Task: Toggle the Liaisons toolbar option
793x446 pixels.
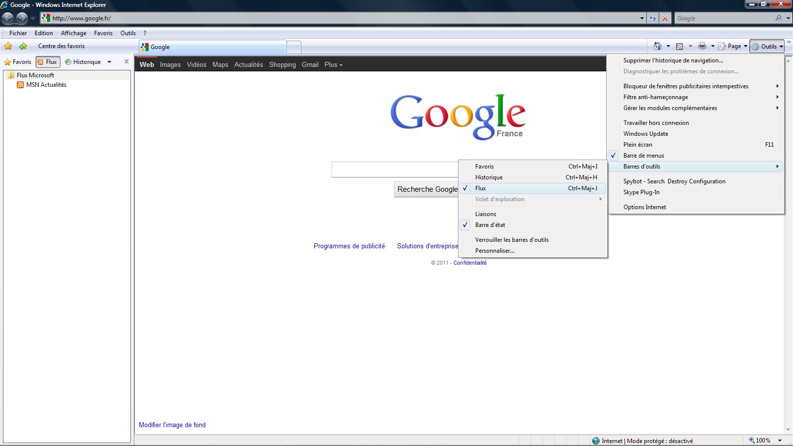Action: click(533, 214)
